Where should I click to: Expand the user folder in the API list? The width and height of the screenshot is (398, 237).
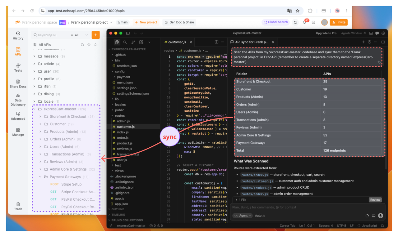[x=34, y=71]
